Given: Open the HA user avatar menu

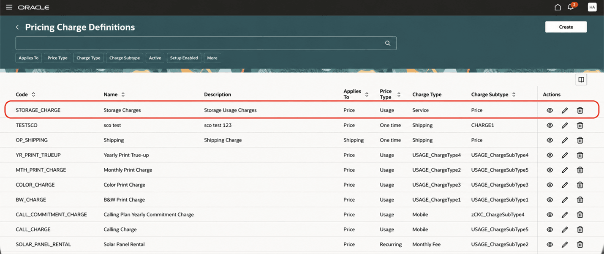Looking at the screenshot, I should point(592,7).
